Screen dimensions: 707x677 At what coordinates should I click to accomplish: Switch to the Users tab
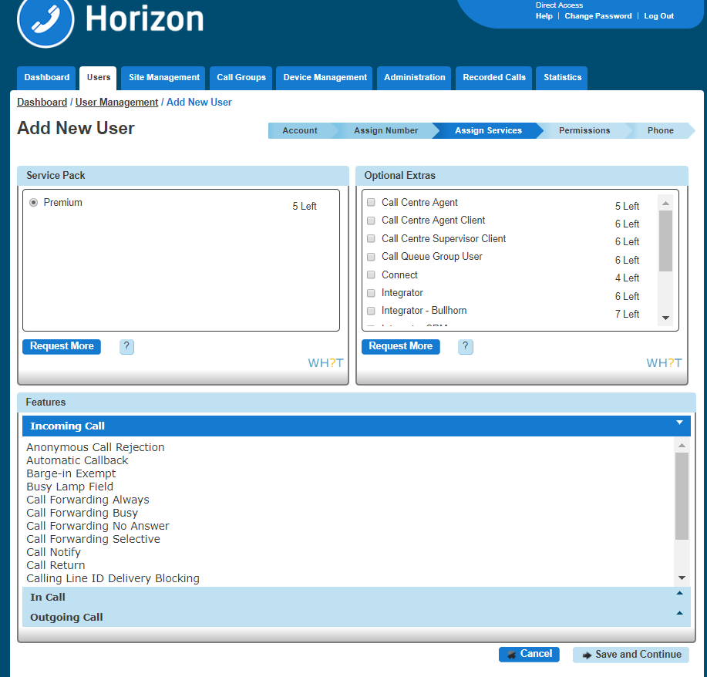[98, 78]
